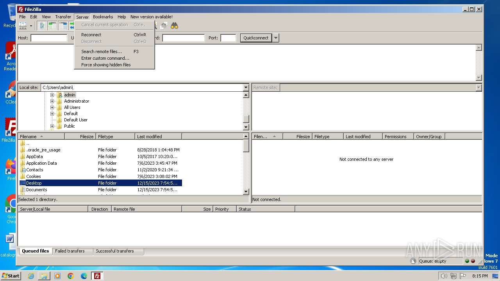Select Enter custom command… menu entry
The height and width of the screenshot is (281, 500).
point(114,58)
